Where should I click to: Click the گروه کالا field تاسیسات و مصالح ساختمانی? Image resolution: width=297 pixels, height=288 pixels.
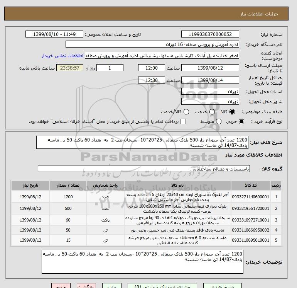pos(144,169)
